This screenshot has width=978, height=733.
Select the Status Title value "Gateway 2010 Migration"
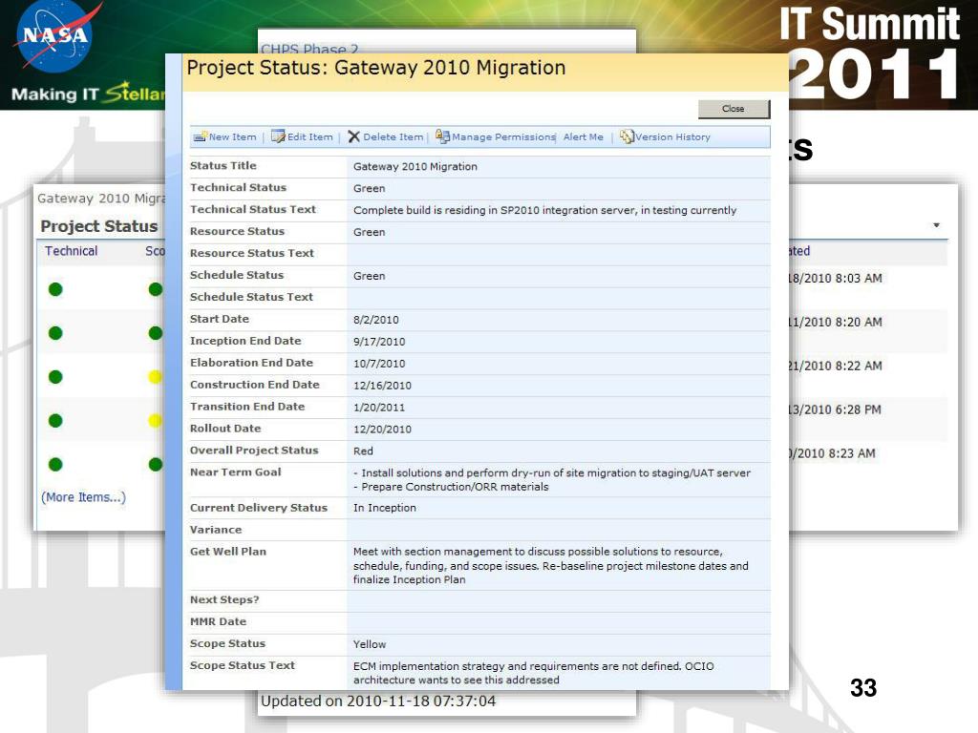(x=415, y=166)
